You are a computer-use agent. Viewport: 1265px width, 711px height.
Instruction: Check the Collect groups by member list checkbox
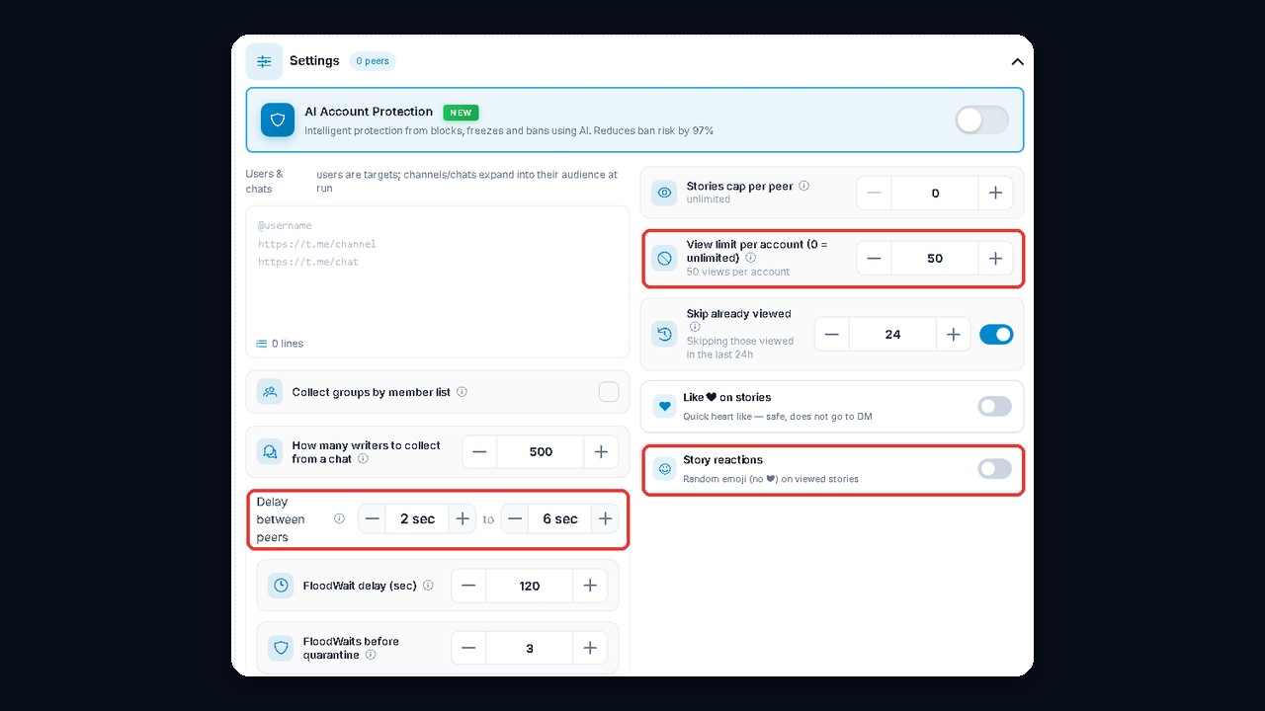tap(609, 392)
